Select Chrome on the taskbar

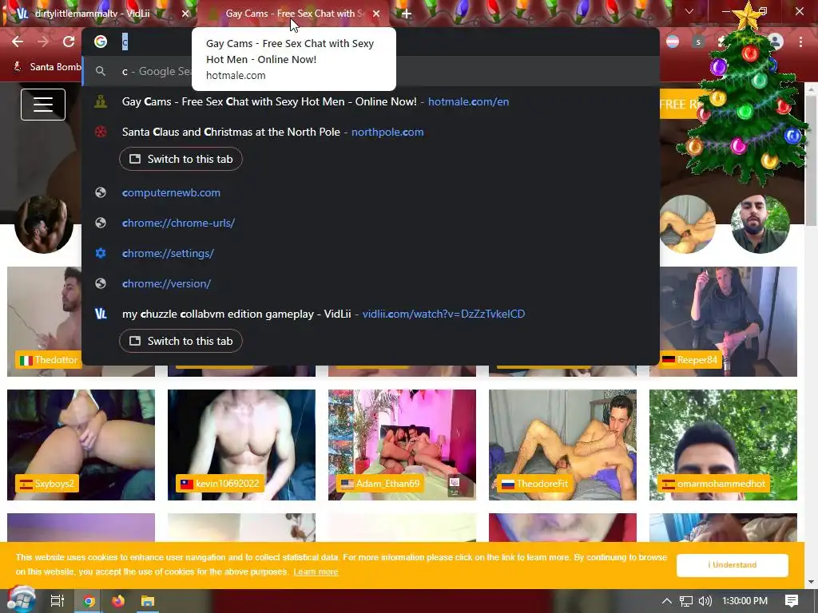(x=89, y=601)
